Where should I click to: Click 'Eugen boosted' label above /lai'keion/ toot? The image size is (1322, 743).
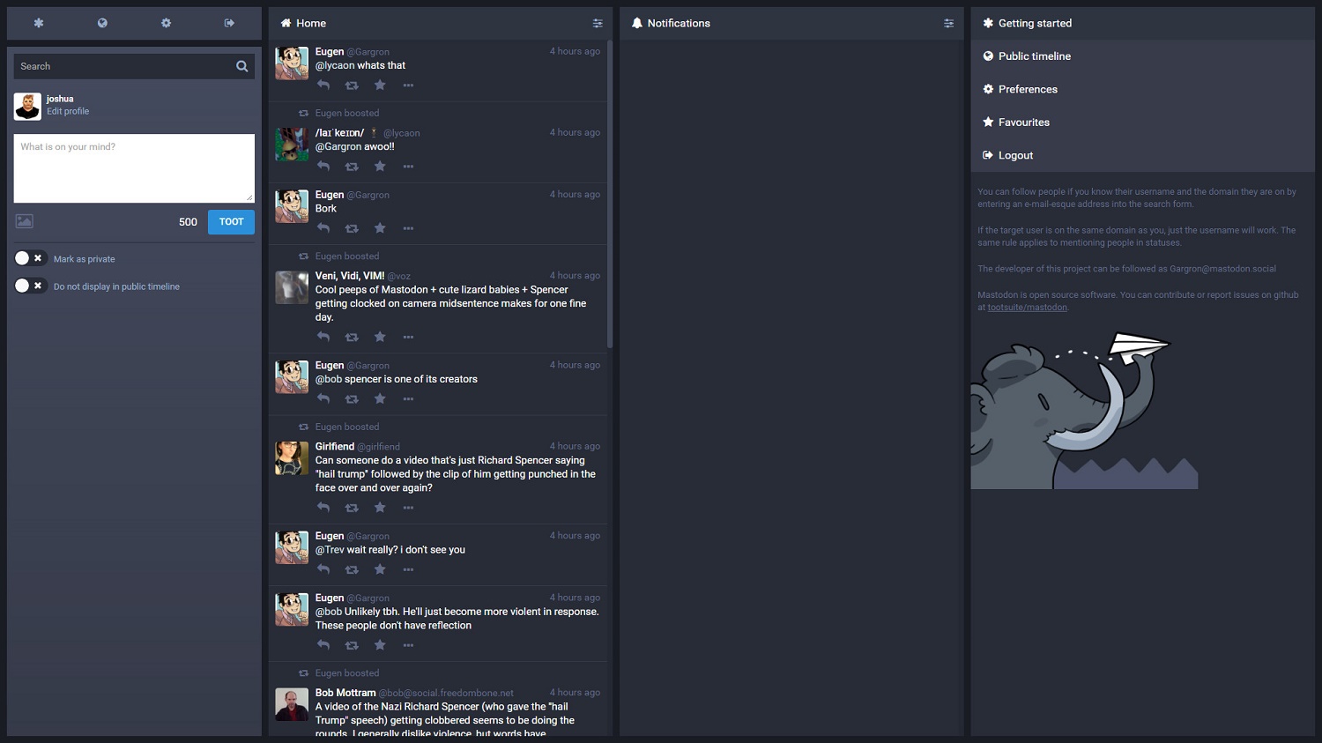coord(347,113)
